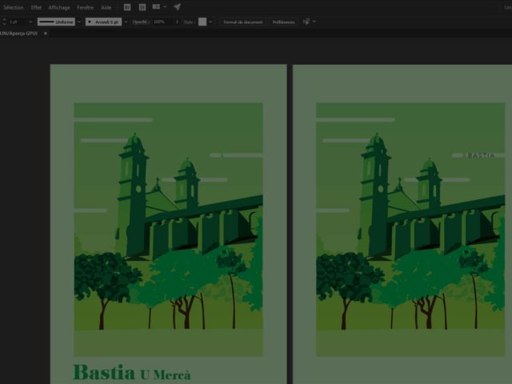Click the Format de document button
Viewport: 512px width, 384px height.
tap(242, 22)
